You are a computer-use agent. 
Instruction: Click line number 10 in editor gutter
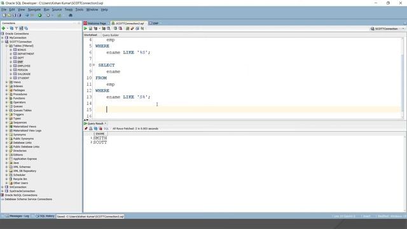point(89,78)
